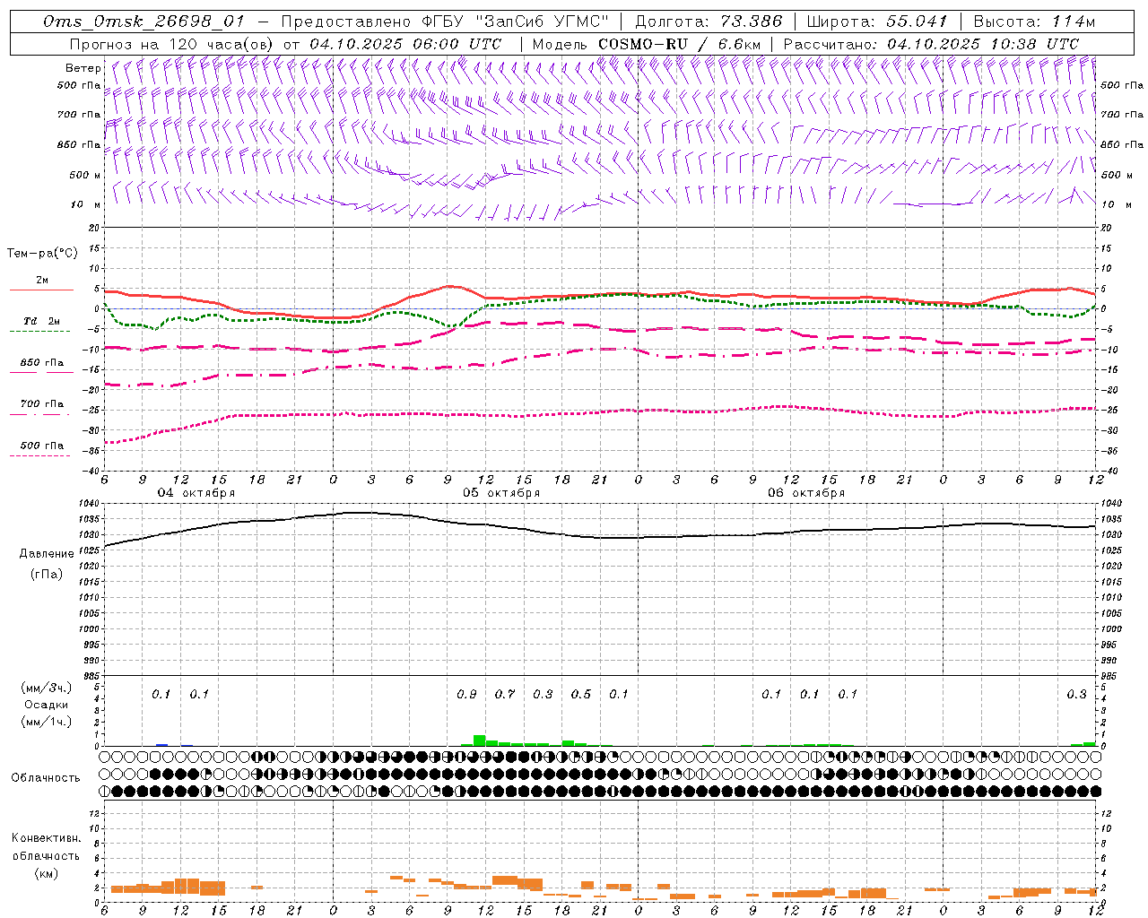Click the latitude value Широта: 55.041
The width and height of the screenshot is (1148, 918).
(877, 22)
